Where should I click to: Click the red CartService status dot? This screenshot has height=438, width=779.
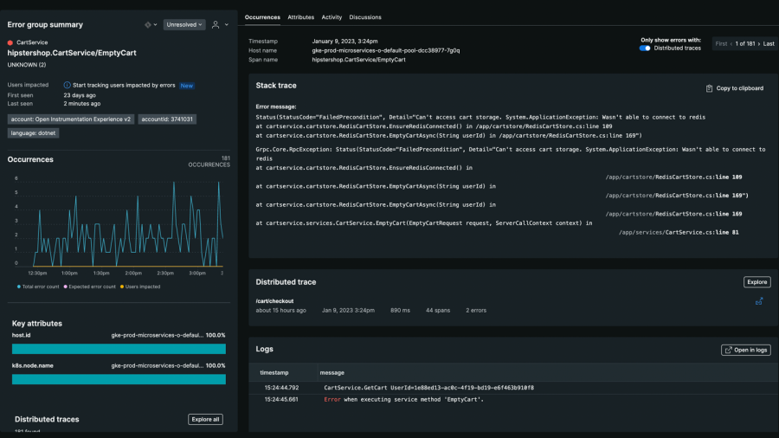click(x=10, y=42)
